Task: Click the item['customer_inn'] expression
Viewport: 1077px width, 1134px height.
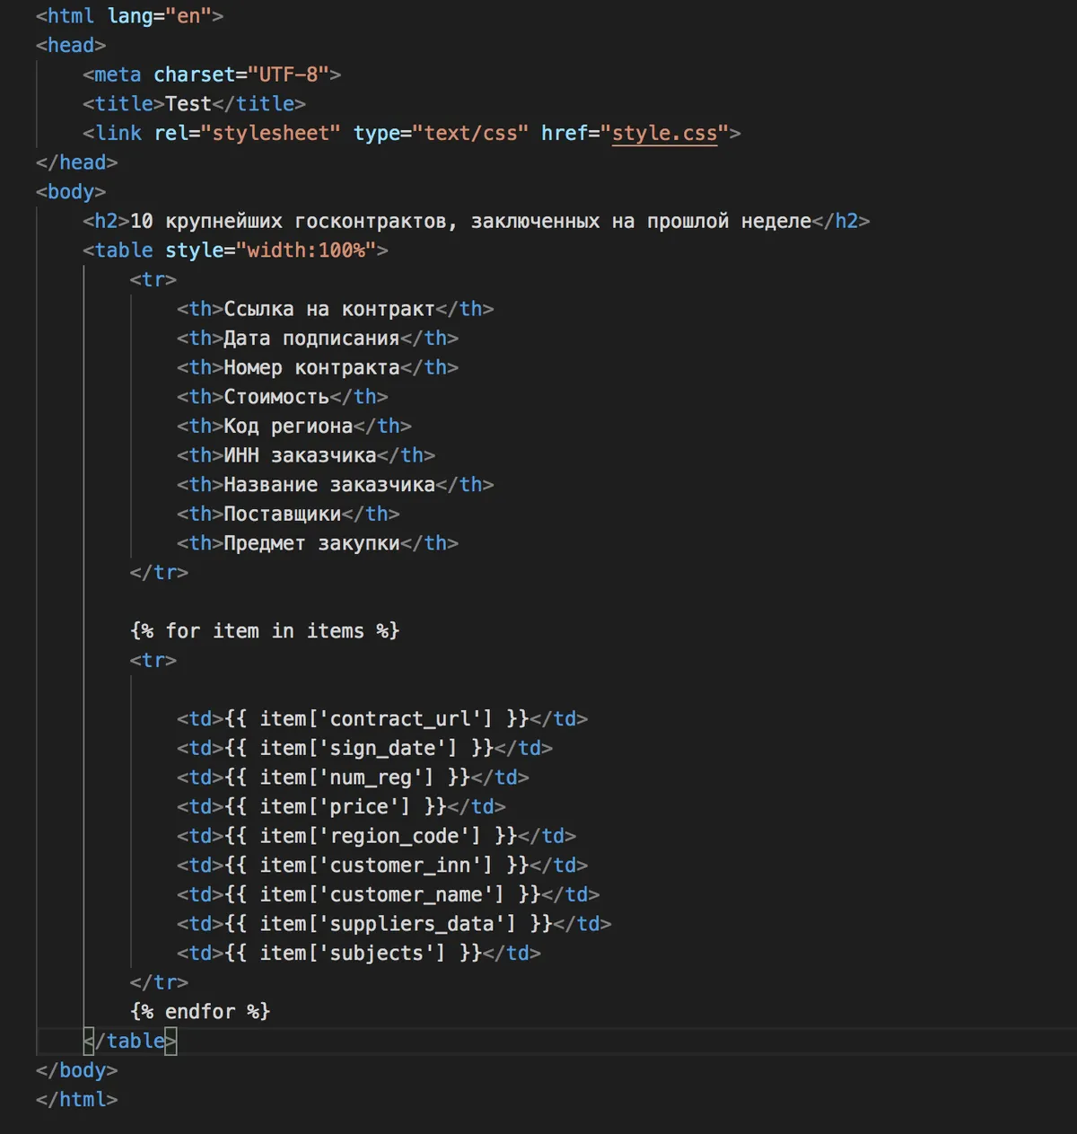Action: (376, 865)
